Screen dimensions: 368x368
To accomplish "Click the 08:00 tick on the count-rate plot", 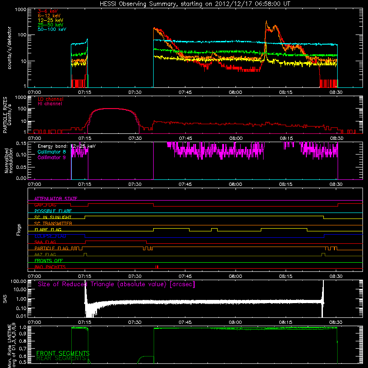I will [235, 92].
